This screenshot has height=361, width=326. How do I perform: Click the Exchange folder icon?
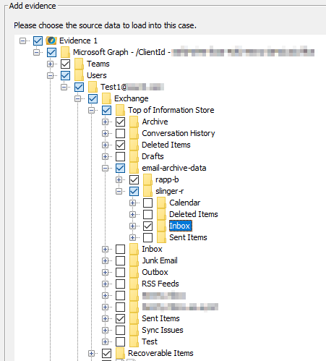click(106, 98)
